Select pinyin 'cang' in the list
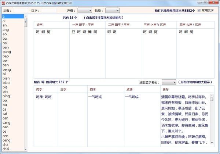This screenshot has height=154, width=220. pos(13,123)
